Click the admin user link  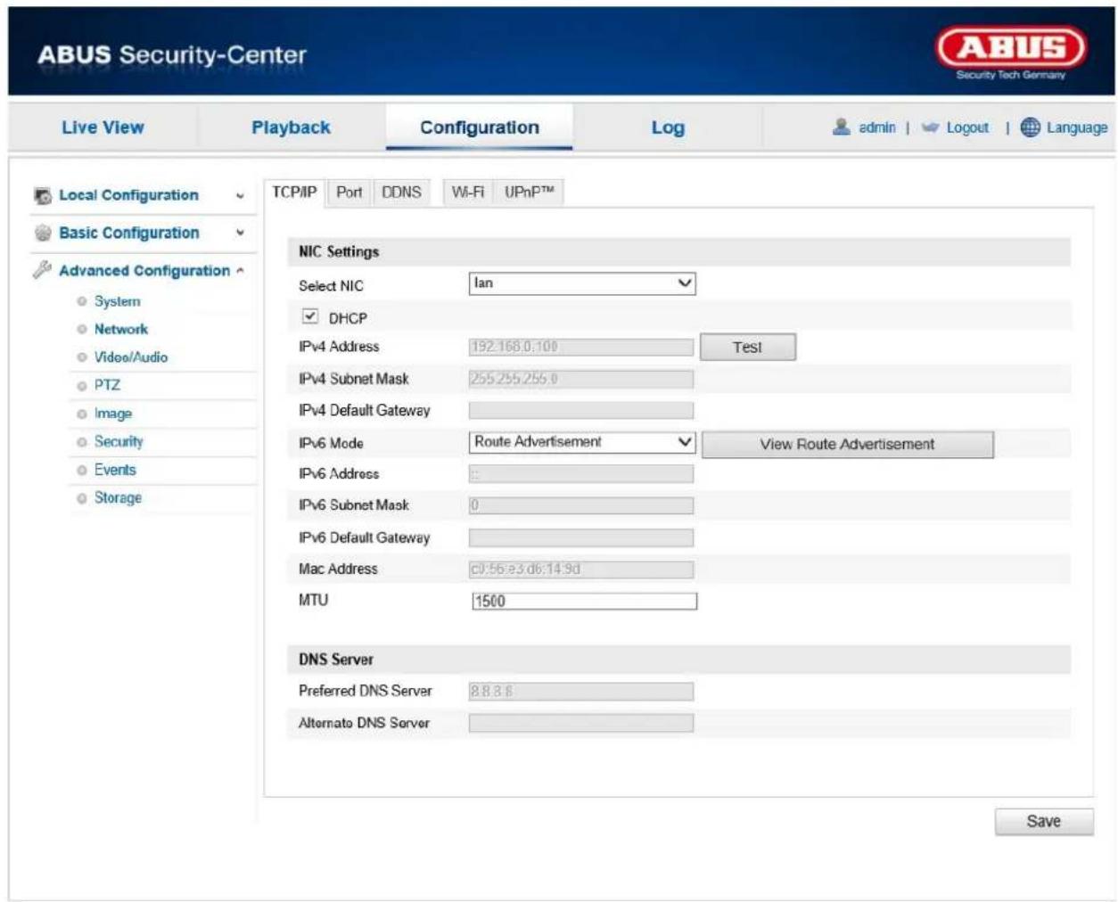coord(877,127)
